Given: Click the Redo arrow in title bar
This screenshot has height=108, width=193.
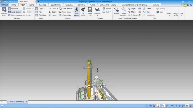Looking at the screenshot, I should (16, 1).
